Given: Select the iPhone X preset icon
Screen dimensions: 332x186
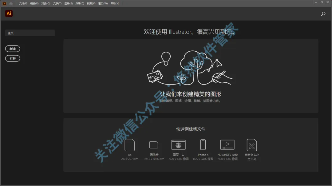Looking at the screenshot, I should coord(203,145).
